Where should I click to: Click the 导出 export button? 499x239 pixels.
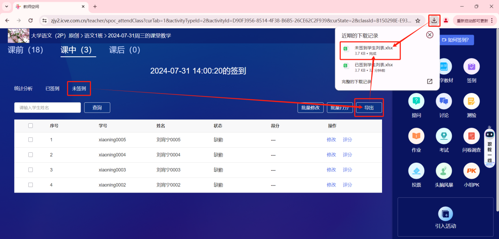pos(369,107)
